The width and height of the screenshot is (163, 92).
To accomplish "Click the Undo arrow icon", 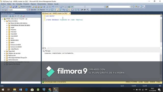I will 53,7.
